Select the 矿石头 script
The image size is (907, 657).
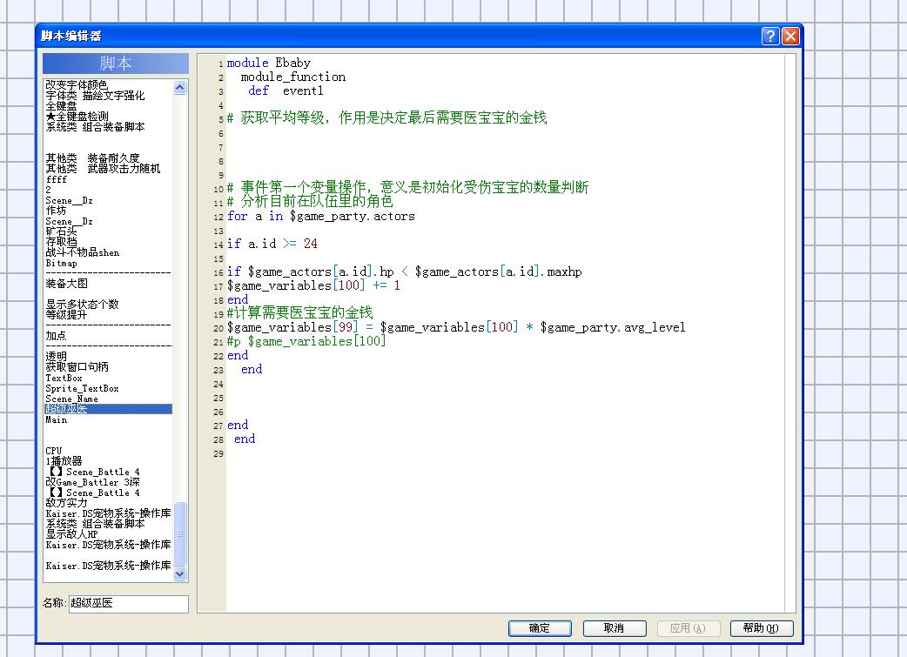coord(61,231)
